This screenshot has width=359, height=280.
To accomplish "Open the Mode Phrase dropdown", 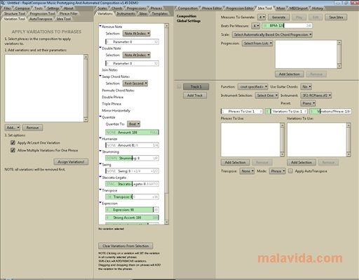I will (x=278, y=171).
